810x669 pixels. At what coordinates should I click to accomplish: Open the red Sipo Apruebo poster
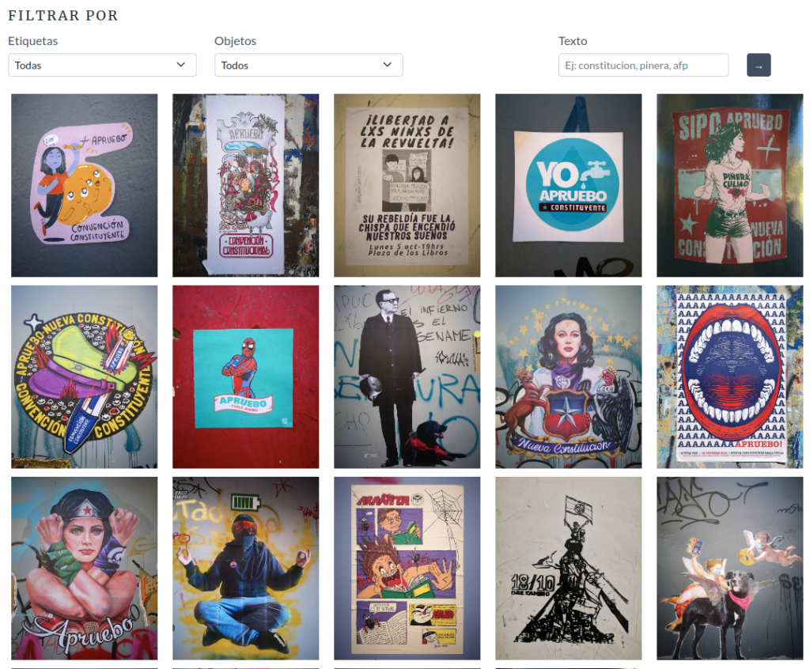(x=729, y=185)
